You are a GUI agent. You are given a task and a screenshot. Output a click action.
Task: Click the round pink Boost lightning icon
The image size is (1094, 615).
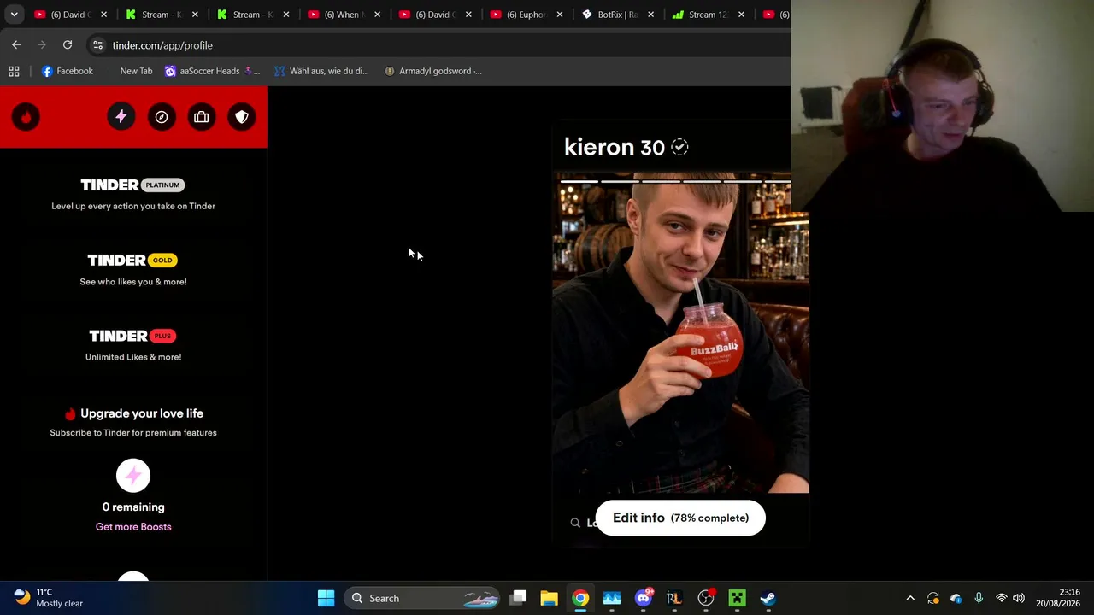133,476
